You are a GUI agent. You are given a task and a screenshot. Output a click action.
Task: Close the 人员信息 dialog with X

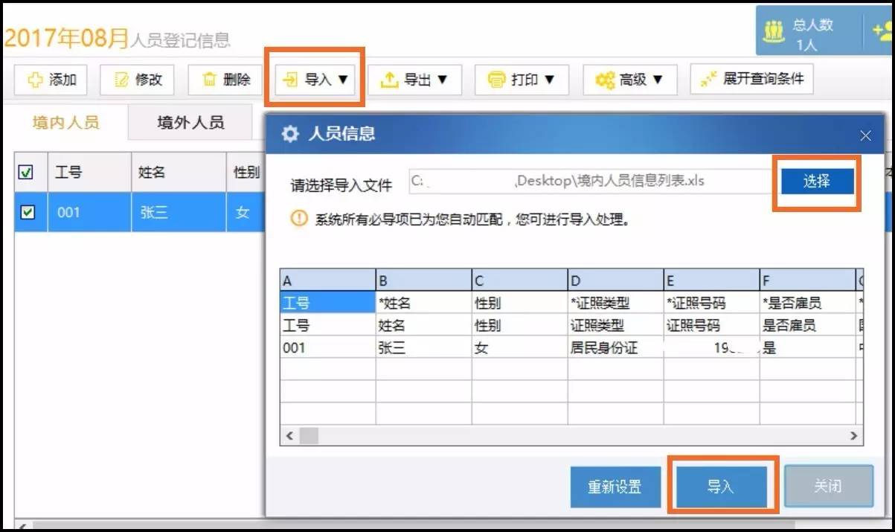coord(865,135)
